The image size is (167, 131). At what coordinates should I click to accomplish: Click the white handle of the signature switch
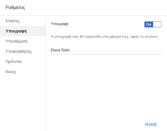click(x=157, y=24)
